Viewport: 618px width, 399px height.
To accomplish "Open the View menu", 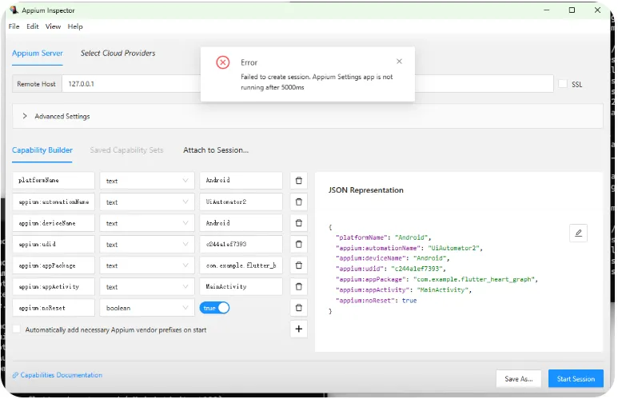I will [53, 26].
